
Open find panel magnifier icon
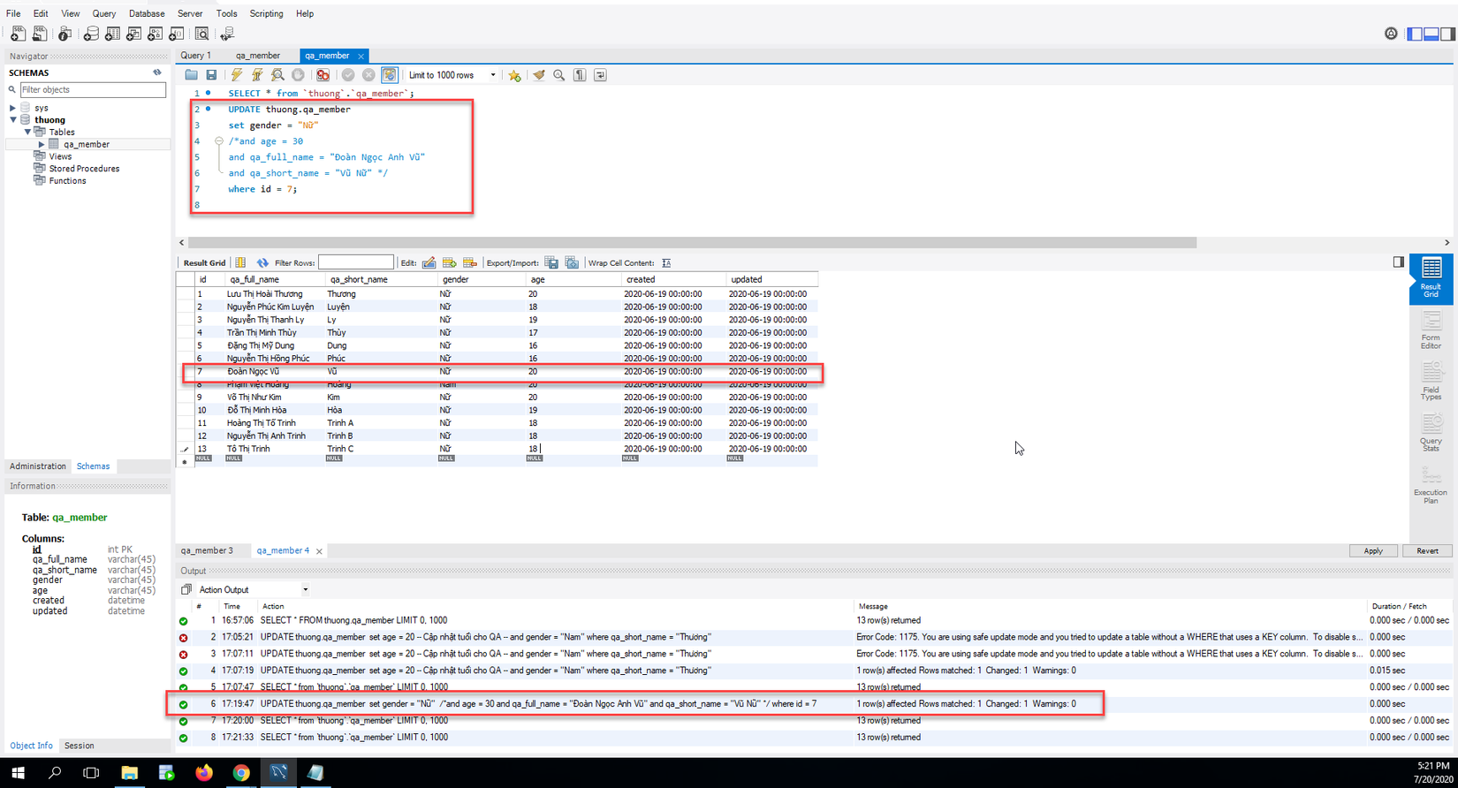coord(558,75)
